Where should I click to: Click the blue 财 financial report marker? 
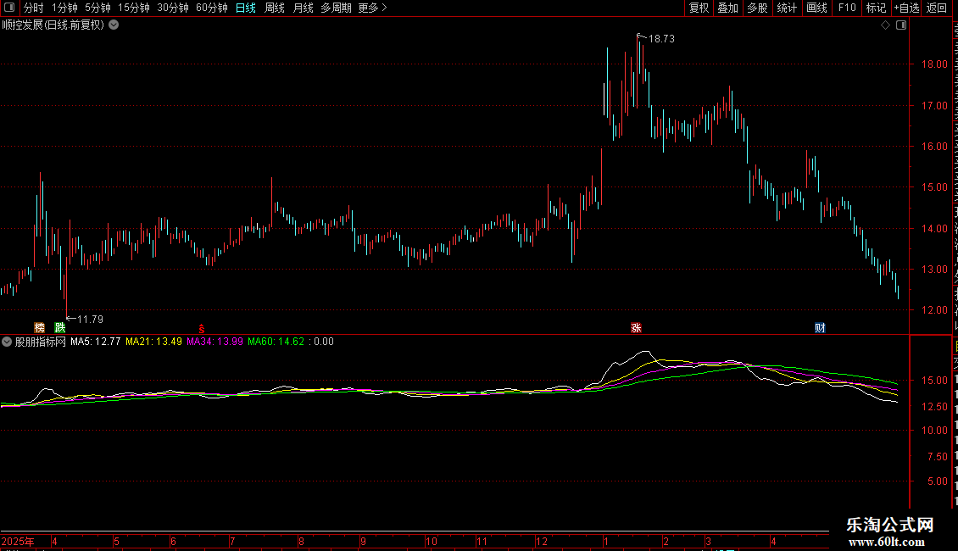point(820,328)
